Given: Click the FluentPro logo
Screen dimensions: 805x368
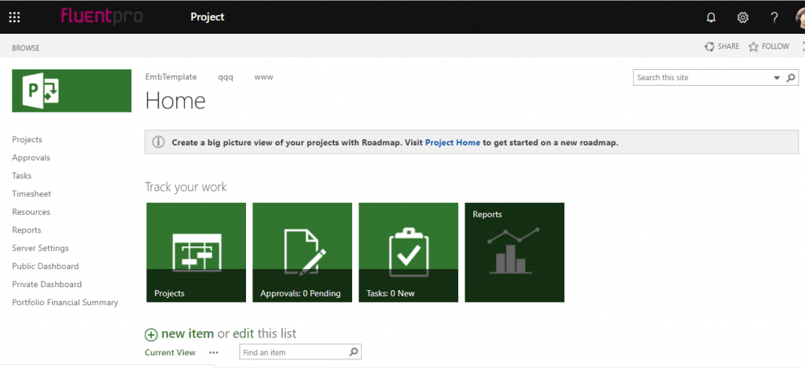Looking at the screenshot, I should pyautogui.click(x=102, y=17).
